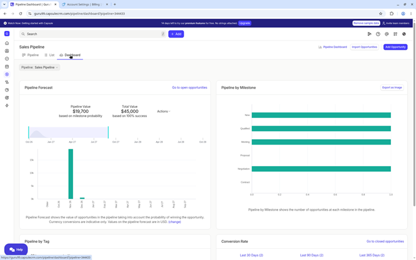Viewport: 416px width, 260px height.
Task: Click the Negotiation milestone bar
Action: tap(321, 169)
